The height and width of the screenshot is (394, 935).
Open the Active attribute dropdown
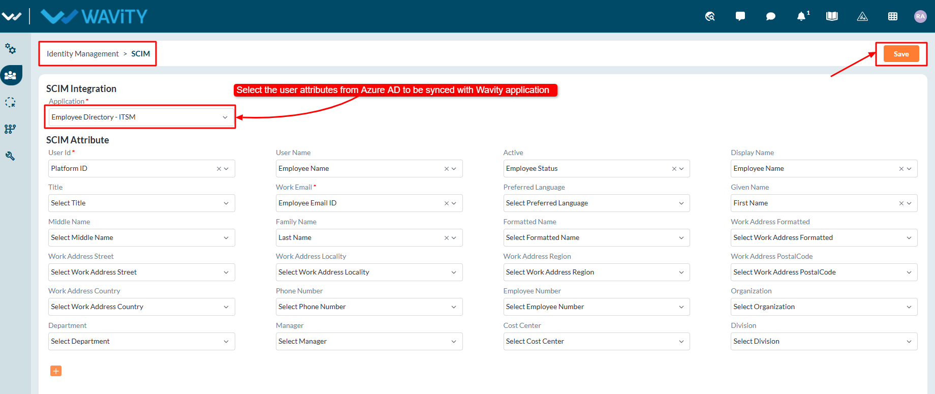pos(597,169)
